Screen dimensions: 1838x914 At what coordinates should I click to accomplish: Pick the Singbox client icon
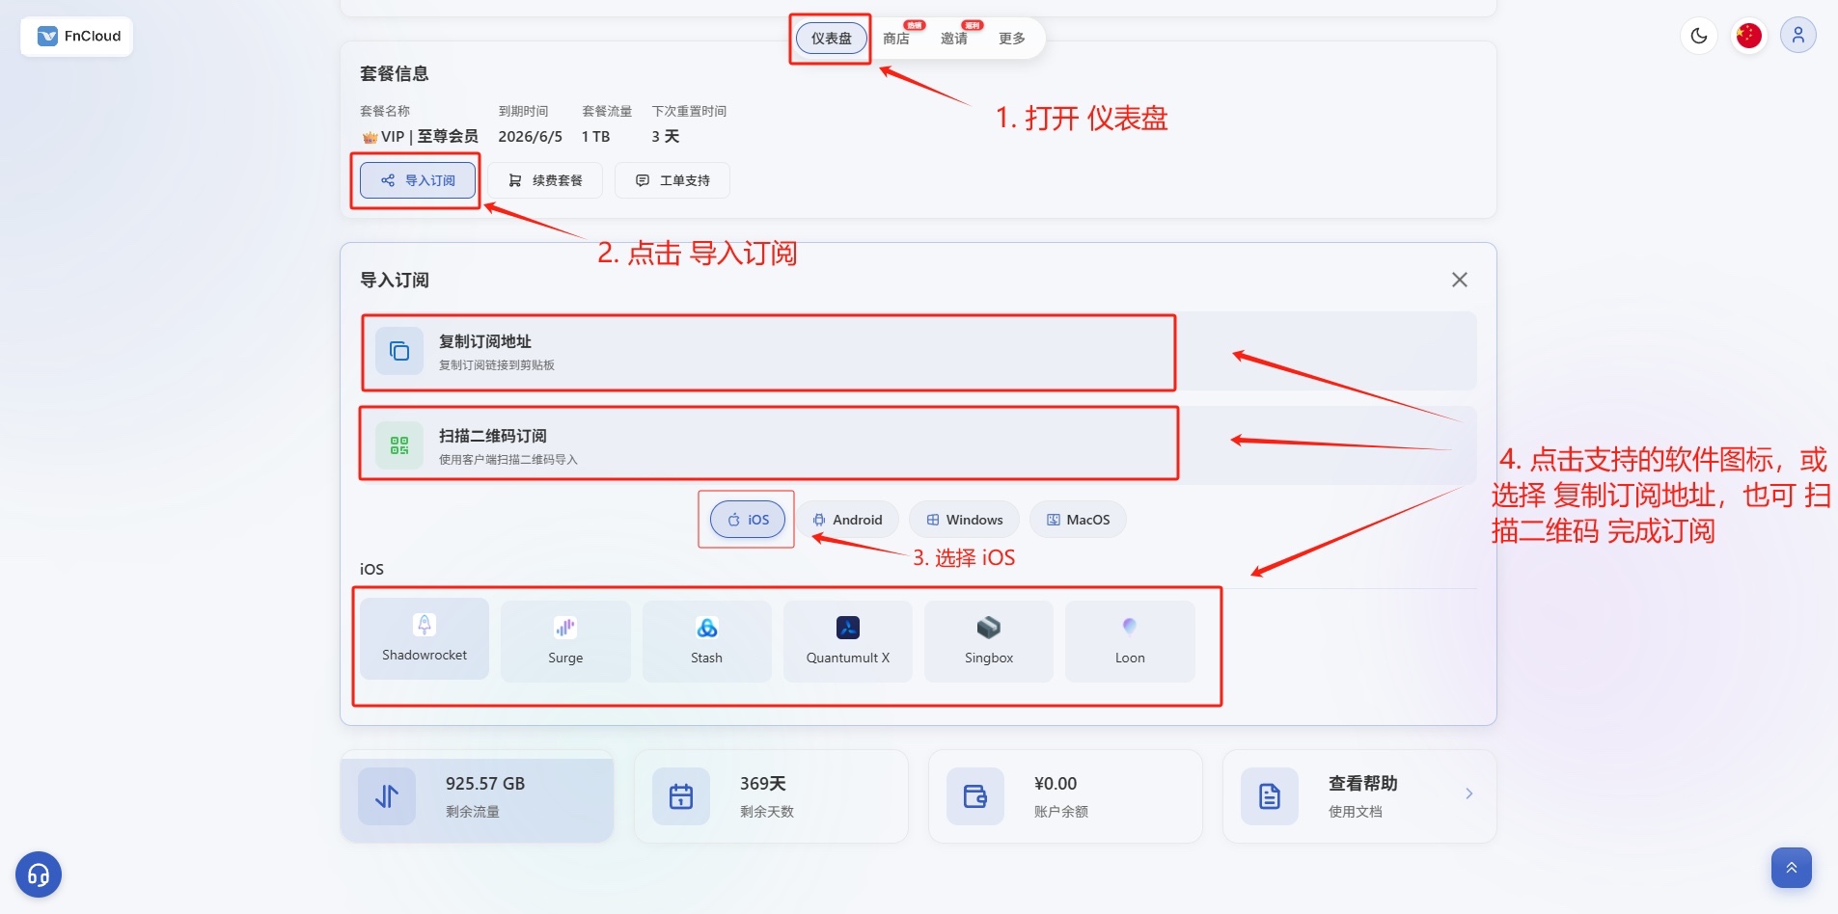click(x=988, y=641)
